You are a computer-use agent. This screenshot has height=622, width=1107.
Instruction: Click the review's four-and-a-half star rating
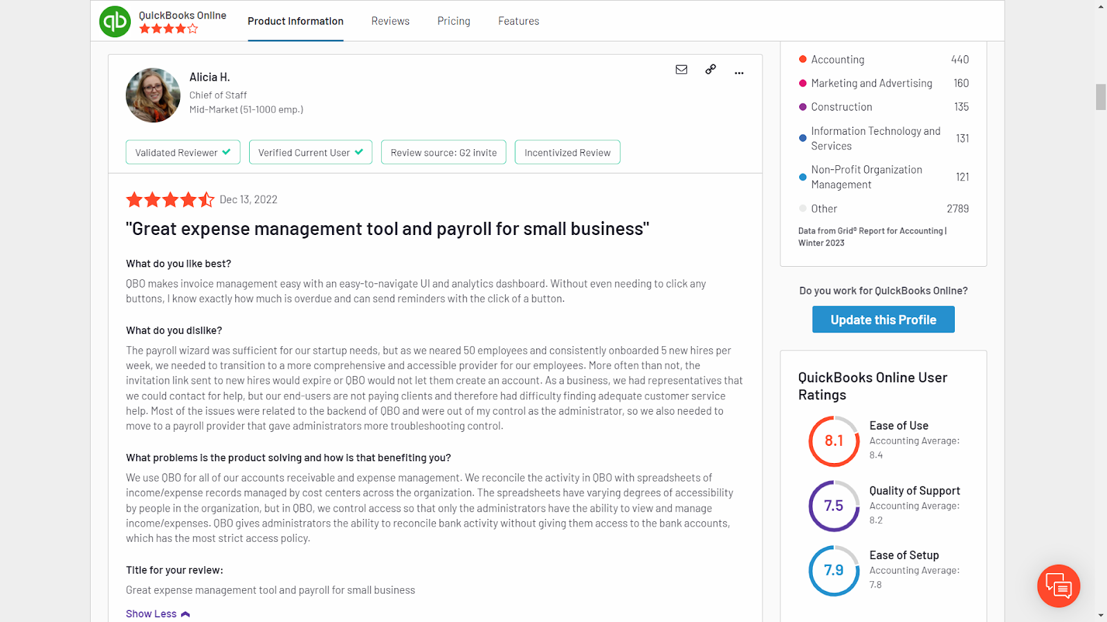tap(170, 200)
